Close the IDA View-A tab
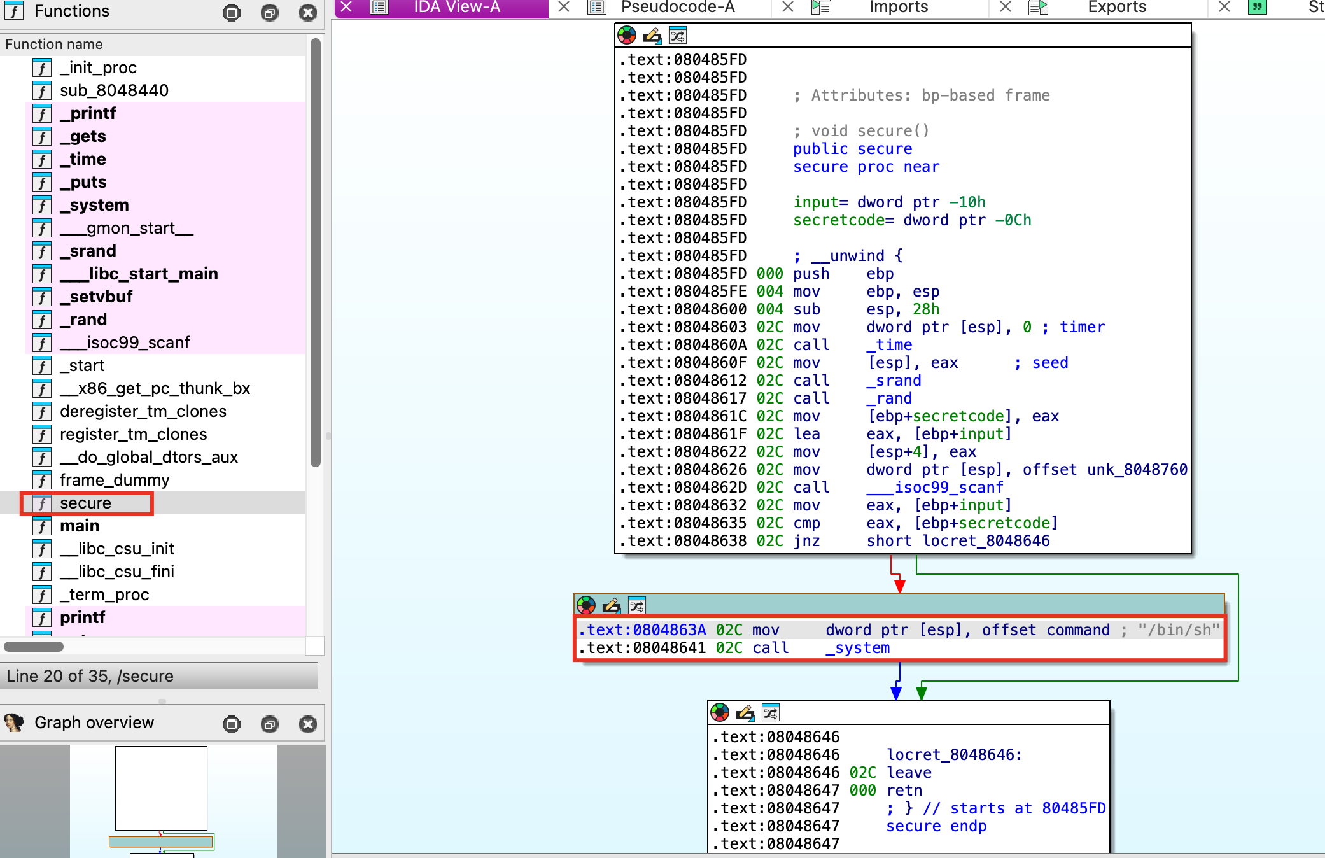This screenshot has height=858, width=1325. 346,7
